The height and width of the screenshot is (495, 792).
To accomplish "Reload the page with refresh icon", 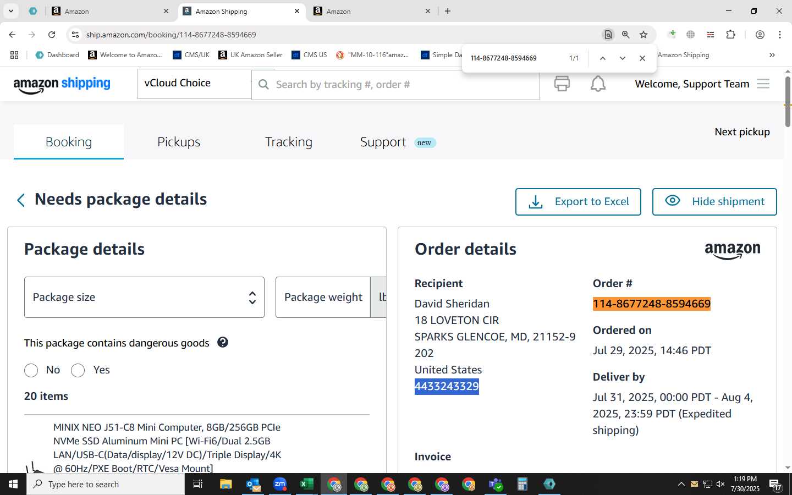I will [x=52, y=35].
